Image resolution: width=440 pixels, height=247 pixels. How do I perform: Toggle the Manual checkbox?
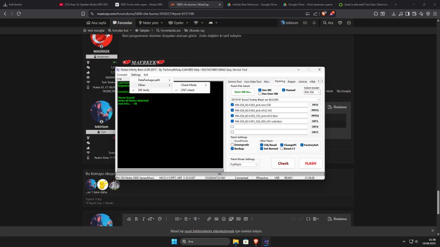point(284,90)
